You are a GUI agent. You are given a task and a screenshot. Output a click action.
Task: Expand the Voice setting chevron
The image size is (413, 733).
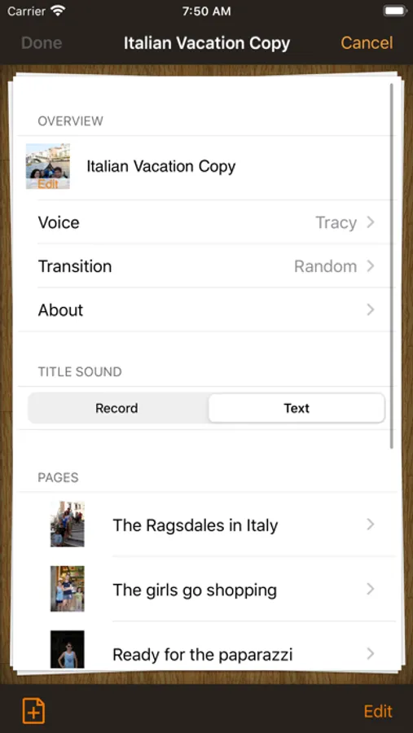[371, 222]
